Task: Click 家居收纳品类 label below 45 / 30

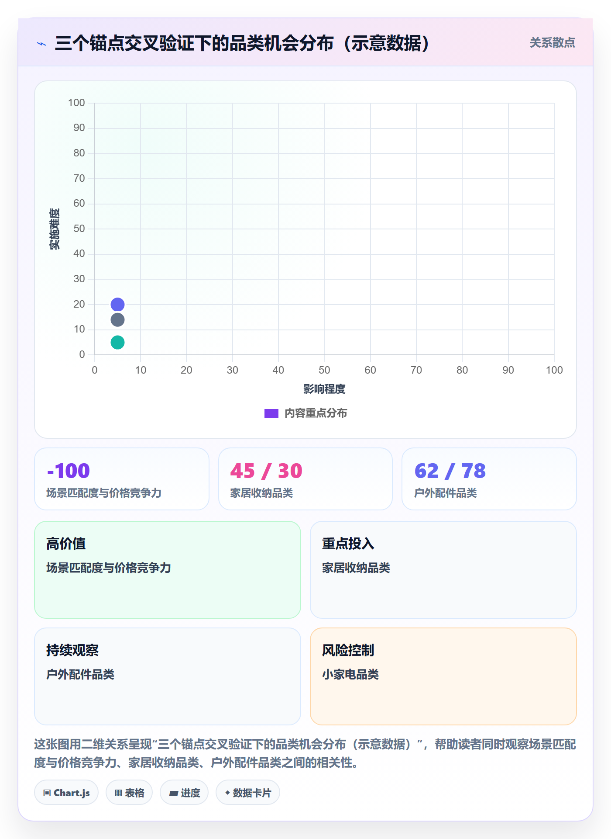Action: 261,493
